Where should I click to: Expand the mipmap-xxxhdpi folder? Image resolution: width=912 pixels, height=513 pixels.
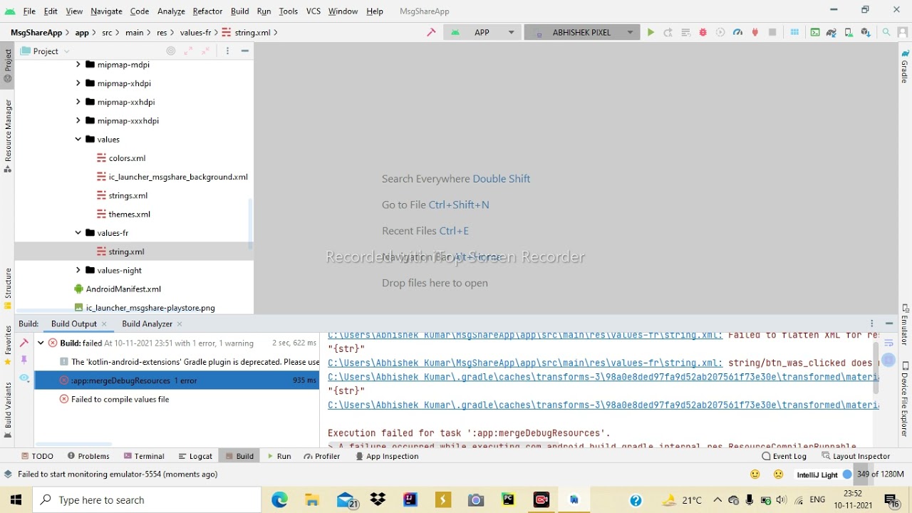[78, 120]
